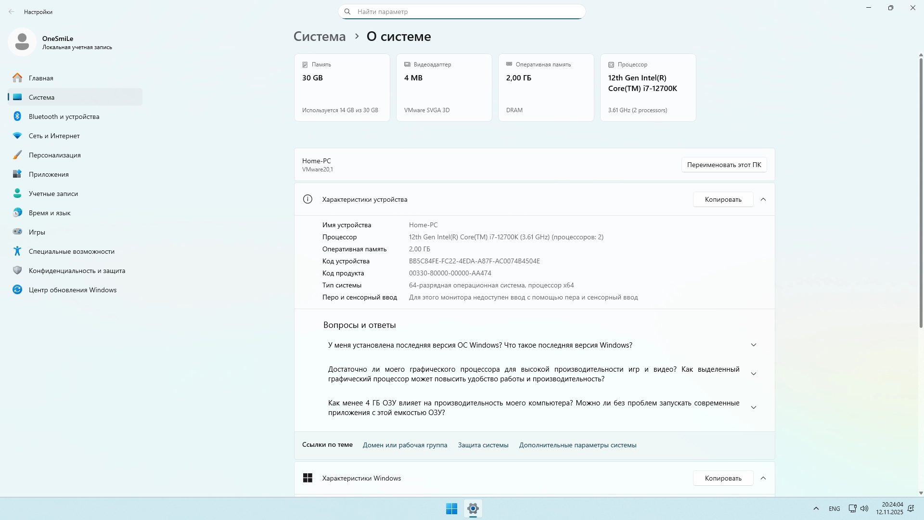Collapse Характеристики Windows section chevron

pyautogui.click(x=763, y=478)
